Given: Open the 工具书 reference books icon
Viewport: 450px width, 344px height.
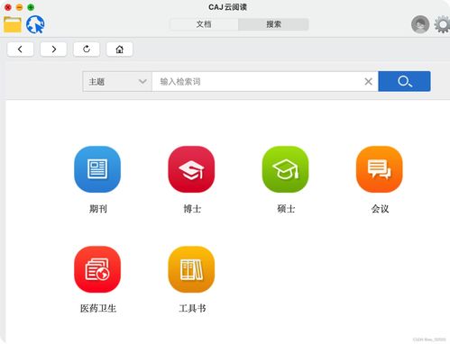Looking at the screenshot, I should [x=191, y=269].
